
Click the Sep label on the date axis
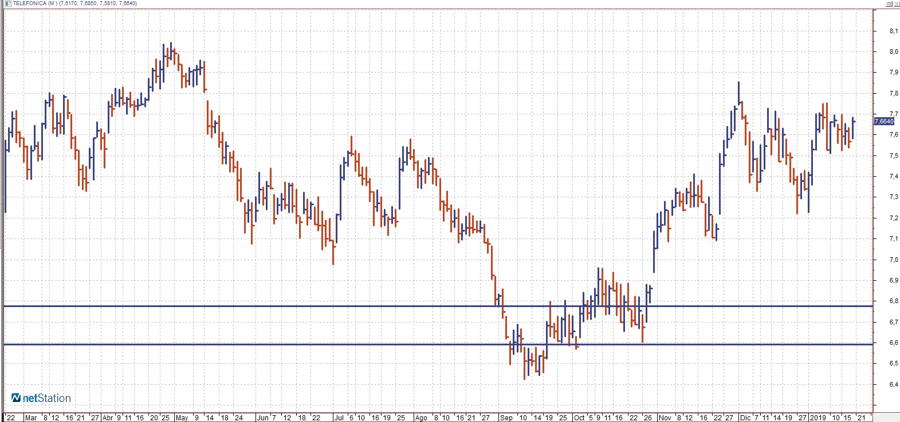click(506, 418)
